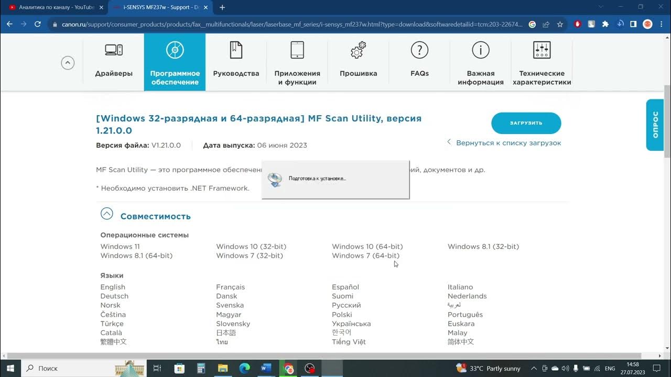Open Task View in taskbar

point(157,368)
